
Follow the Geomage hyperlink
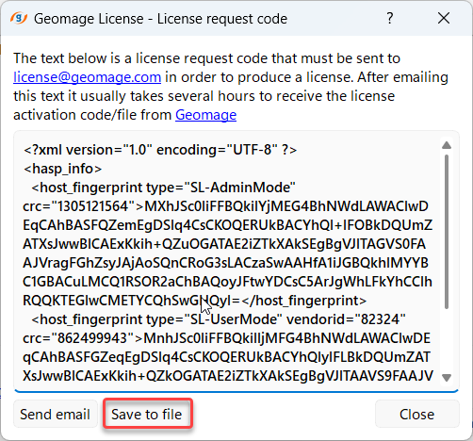(205, 115)
